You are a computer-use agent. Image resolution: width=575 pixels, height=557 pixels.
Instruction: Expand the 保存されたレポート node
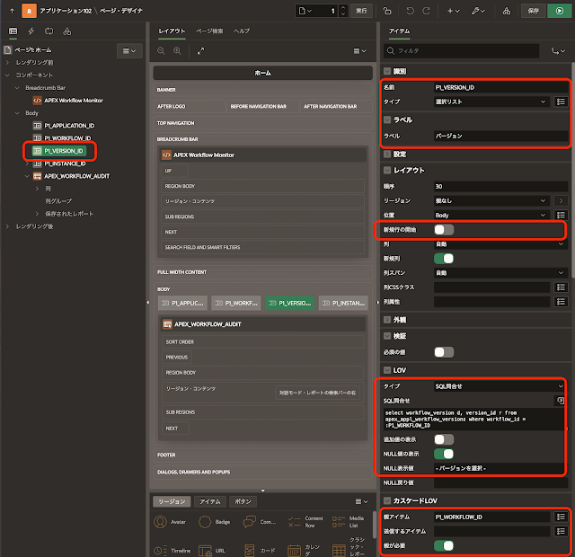[x=37, y=214]
